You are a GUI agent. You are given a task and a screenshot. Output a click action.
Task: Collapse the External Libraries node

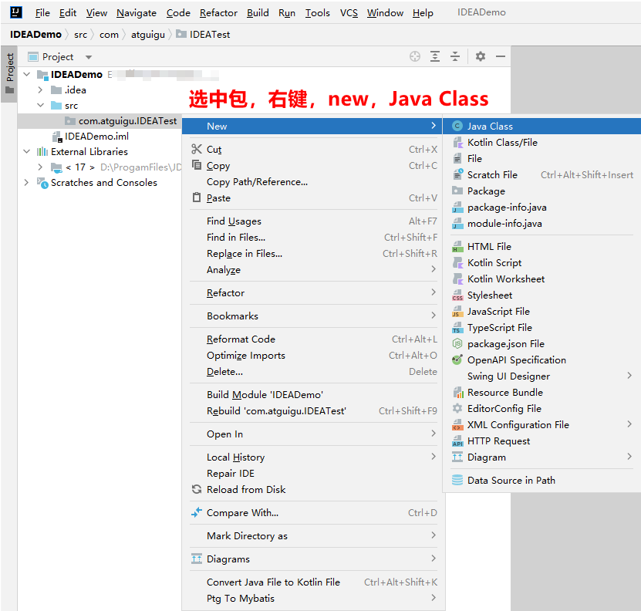click(27, 151)
